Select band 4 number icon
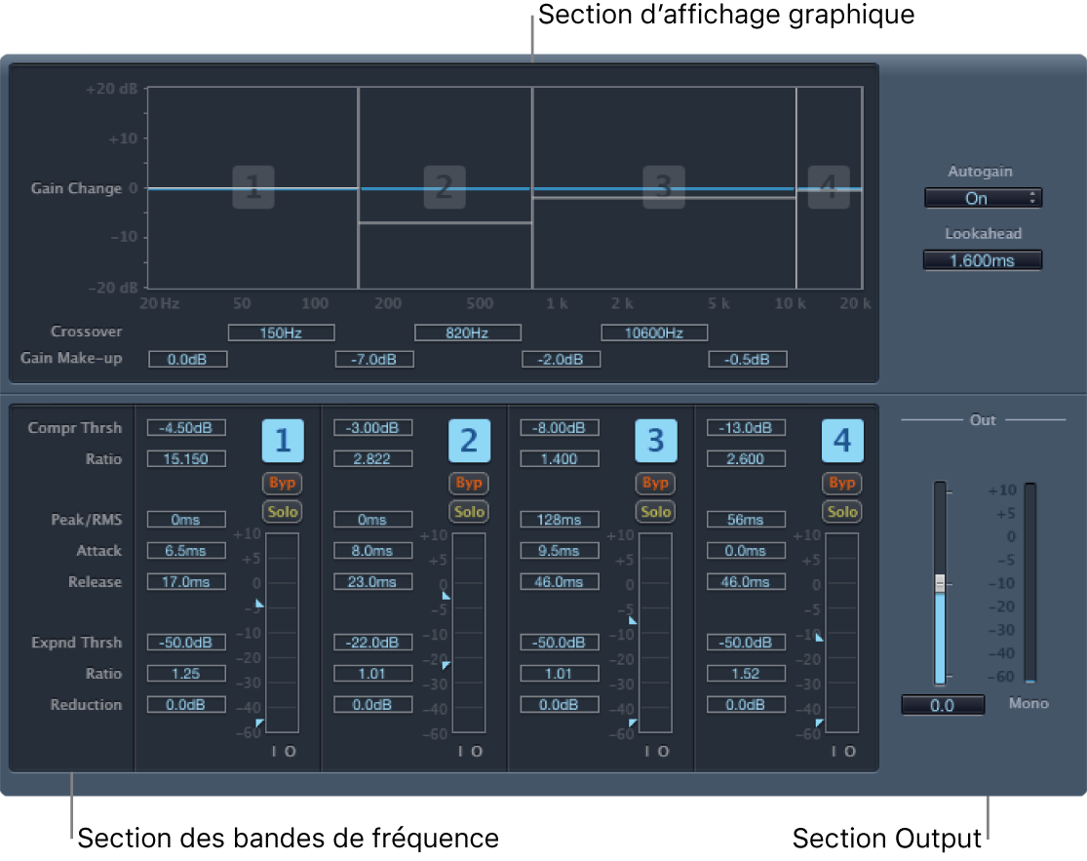 tap(842, 441)
